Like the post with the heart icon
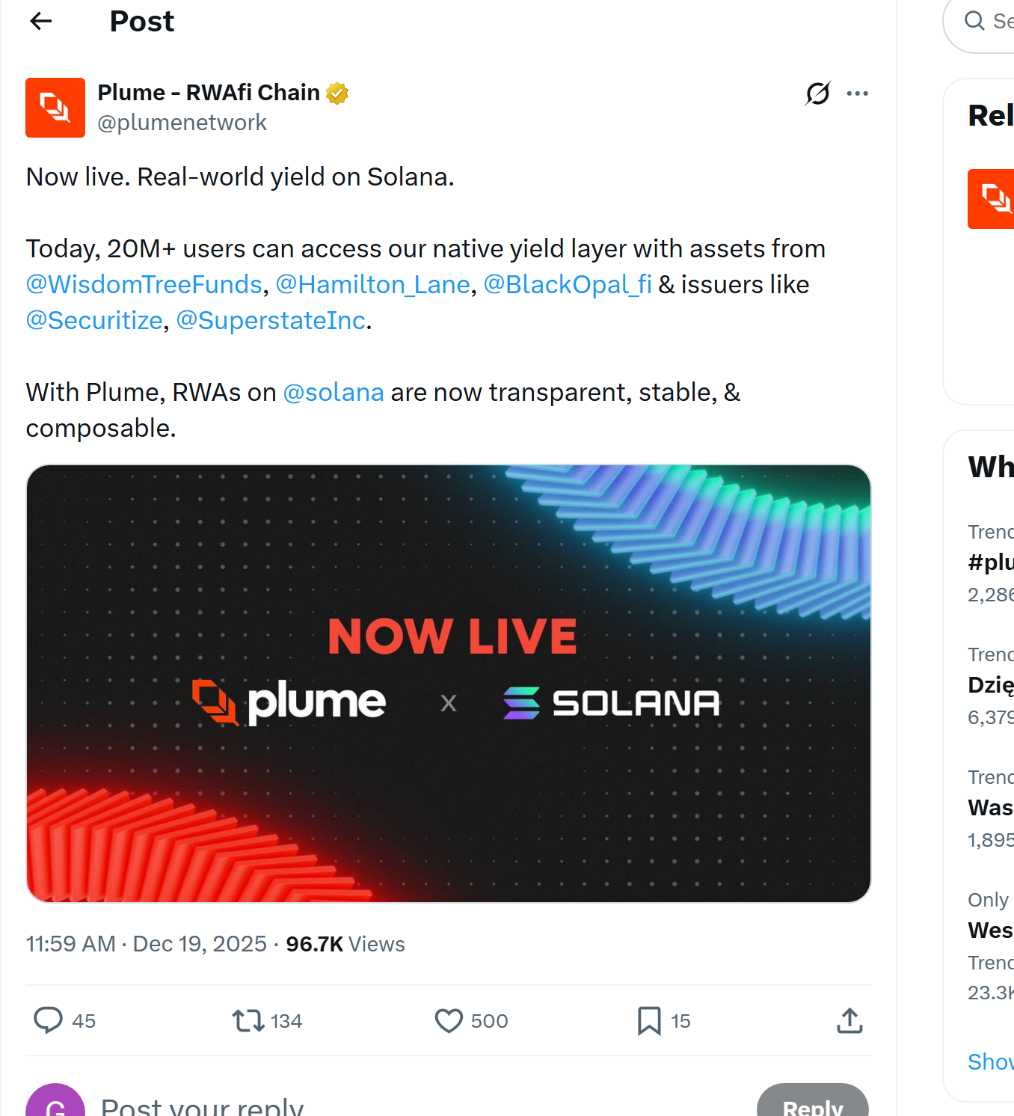This screenshot has height=1116, width=1014. coord(448,1020)
